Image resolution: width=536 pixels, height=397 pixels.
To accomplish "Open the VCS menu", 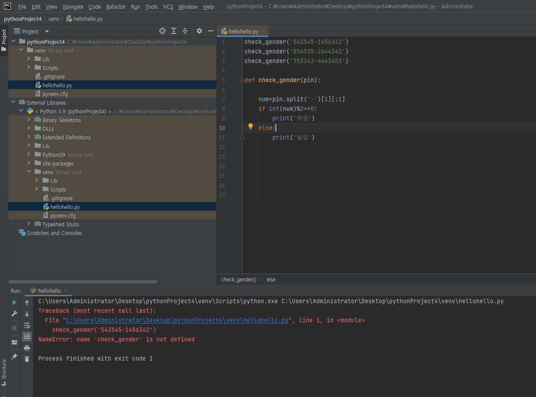I will [x=168, y=7].
